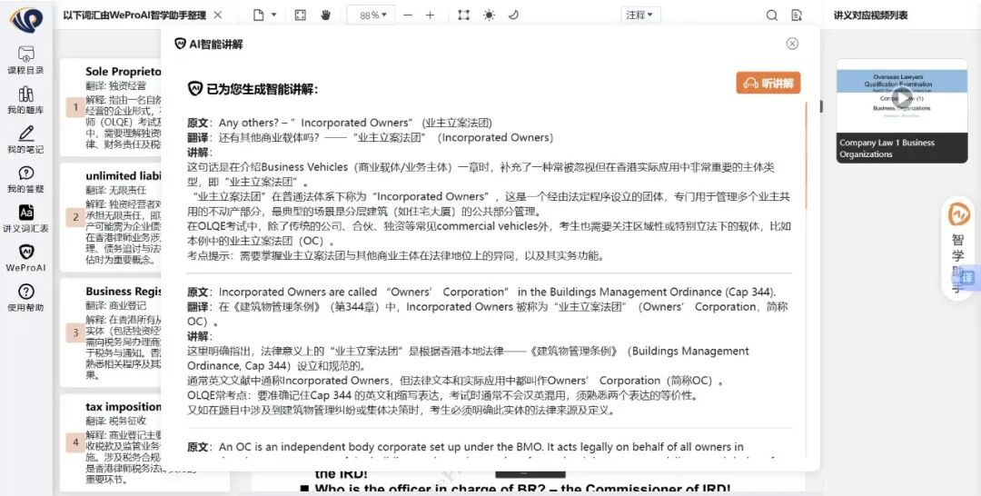Toggle the fullscreen view icon
Image resolution: width=981 pixels, height=496 pixels.
(x=464, y=15)
